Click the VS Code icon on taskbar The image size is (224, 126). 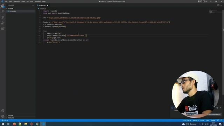[43, 124]
